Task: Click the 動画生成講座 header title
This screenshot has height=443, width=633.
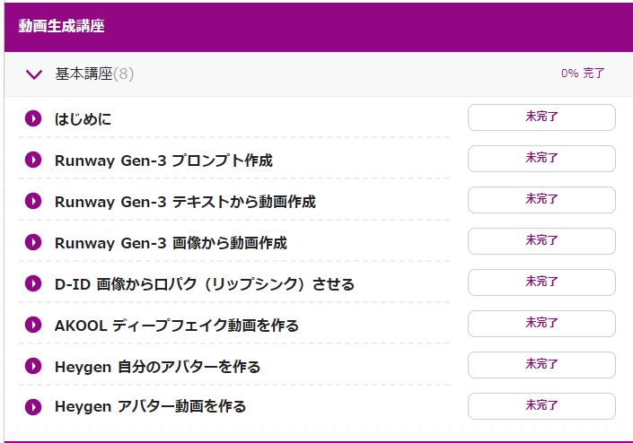Action: (x=61, y=26)
